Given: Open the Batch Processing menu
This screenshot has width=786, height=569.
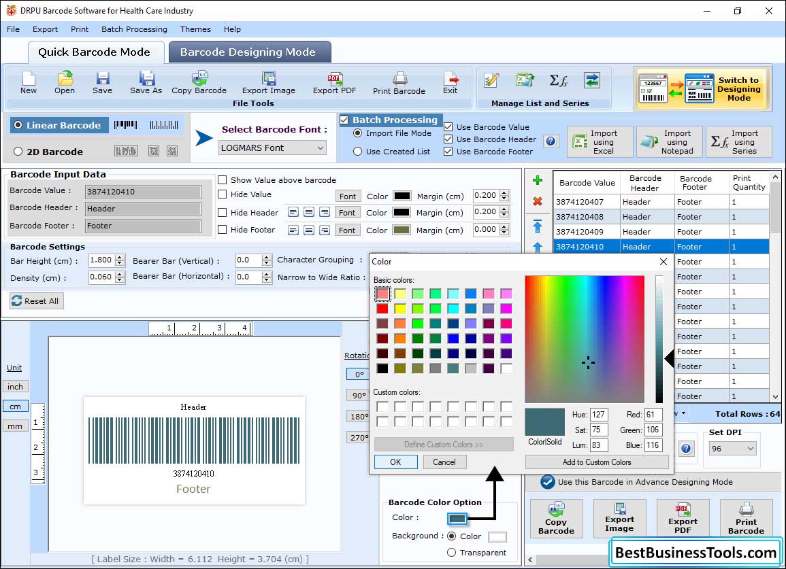Looking at the screenshot, I should (x=134, y=29).
